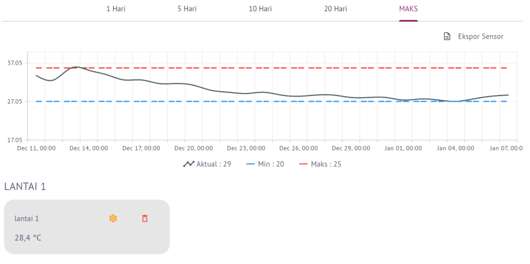This screenshot has height=264, width=530.
Task: Click the blue Min legend dash
Action: pos(251,164)
